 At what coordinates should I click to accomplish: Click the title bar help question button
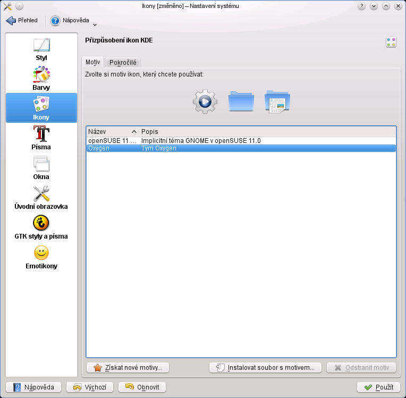tap(361, 6)
